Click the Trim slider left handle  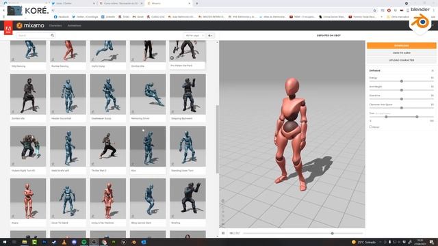[386, 117]
